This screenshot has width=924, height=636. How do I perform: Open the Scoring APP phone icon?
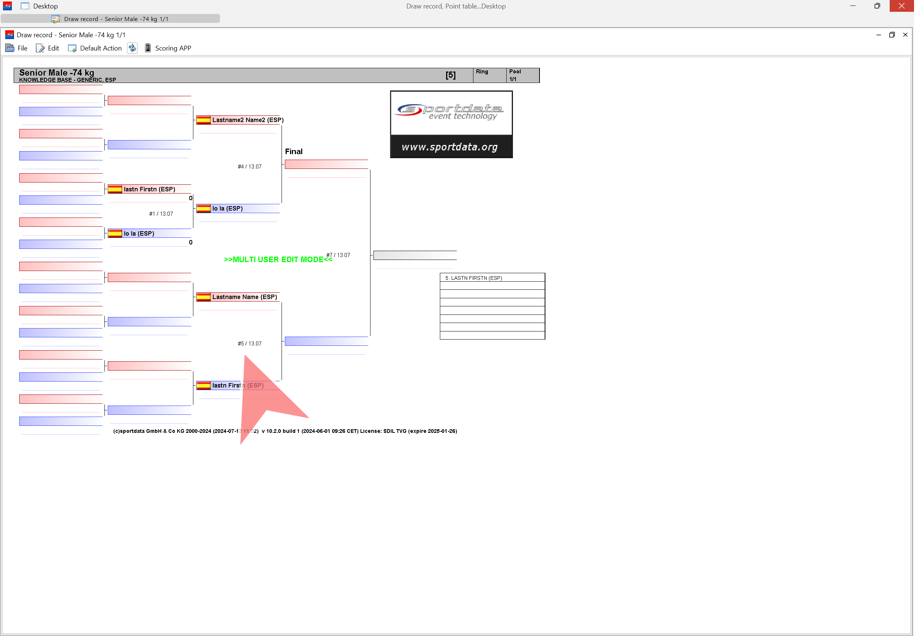pyautogui.click(x=148, y=48)
